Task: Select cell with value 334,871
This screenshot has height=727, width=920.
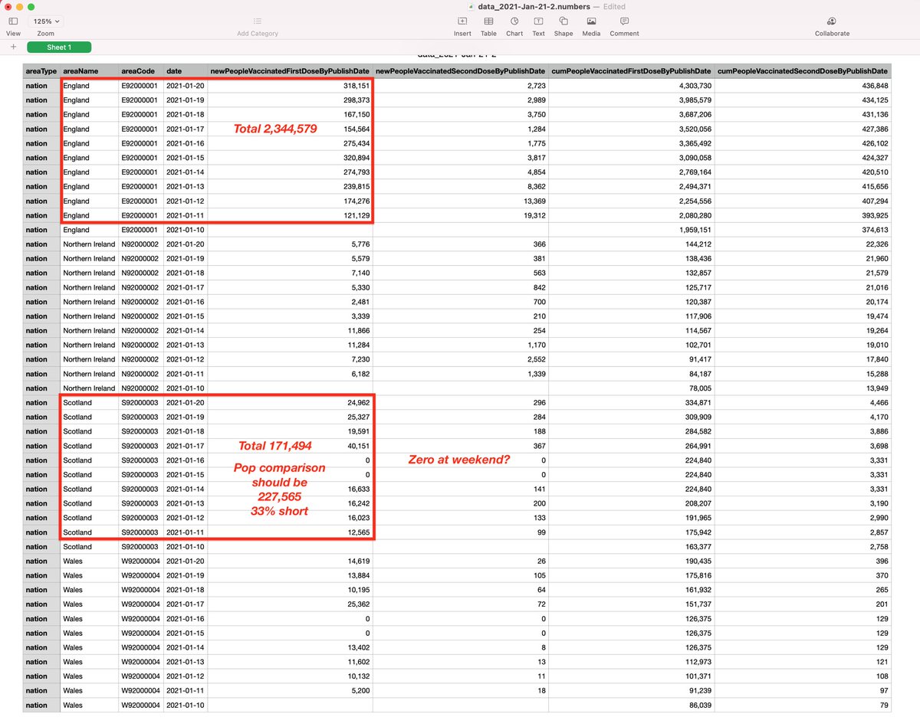Action: [632, 403]
